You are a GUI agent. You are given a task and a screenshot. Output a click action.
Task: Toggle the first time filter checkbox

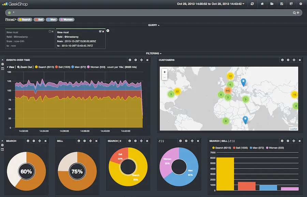tap(50, 31)
